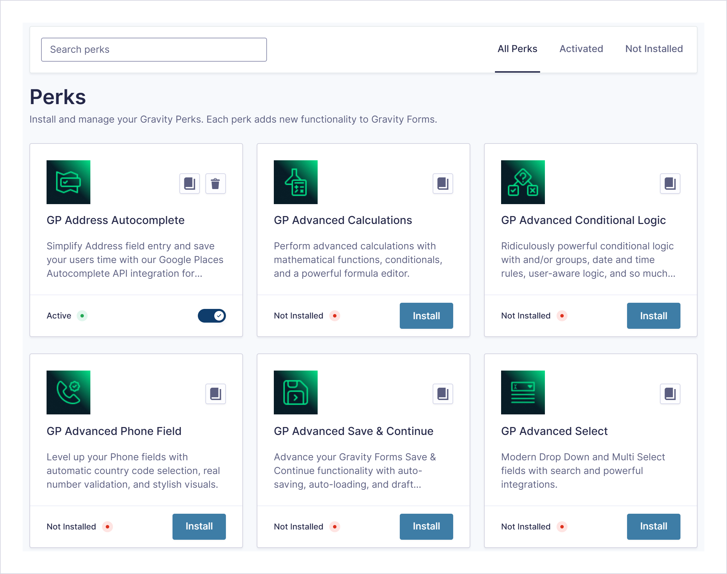Install GP Advanced Calculations
The width and height of the screenshot is (727, 574).
pos(426,316)
